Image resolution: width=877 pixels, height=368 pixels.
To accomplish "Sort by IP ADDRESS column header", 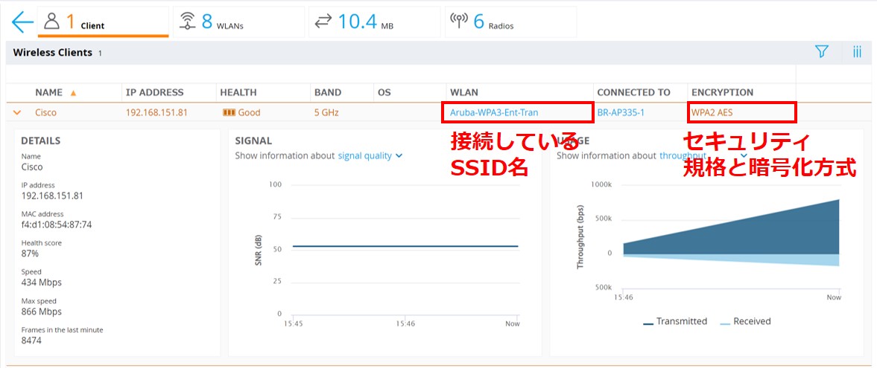I will (x=154, y=93).
